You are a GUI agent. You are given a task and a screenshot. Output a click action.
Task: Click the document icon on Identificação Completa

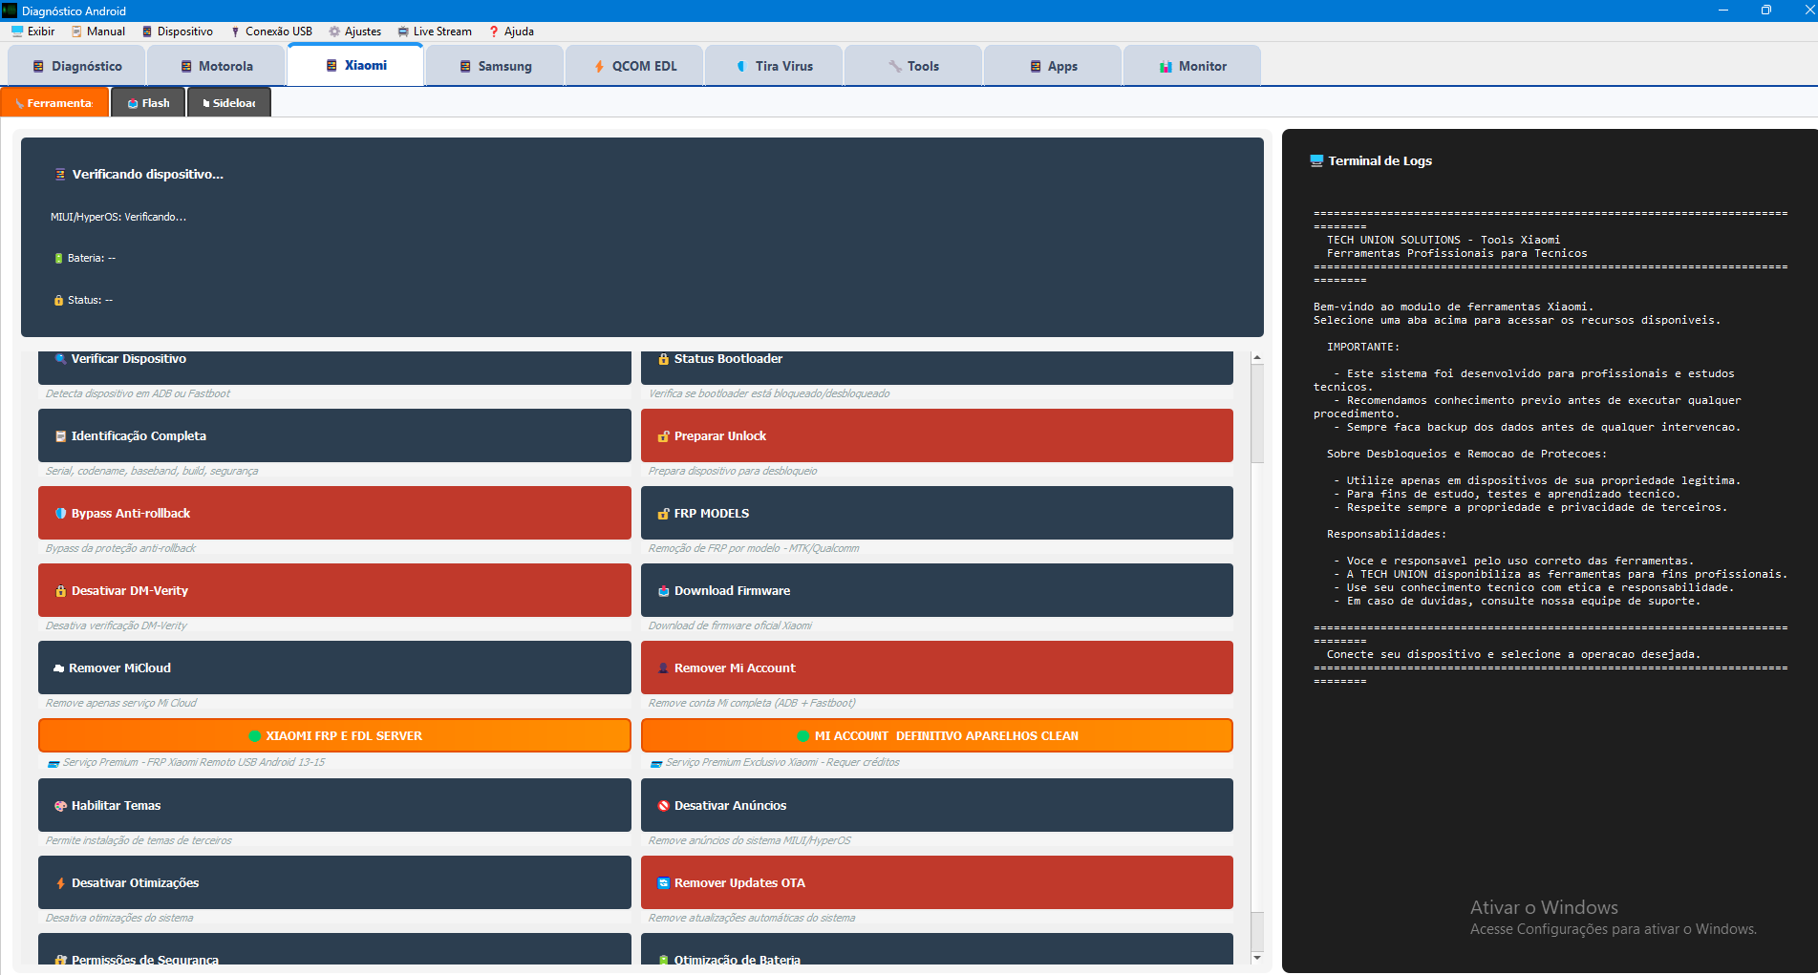coord(61,436)
